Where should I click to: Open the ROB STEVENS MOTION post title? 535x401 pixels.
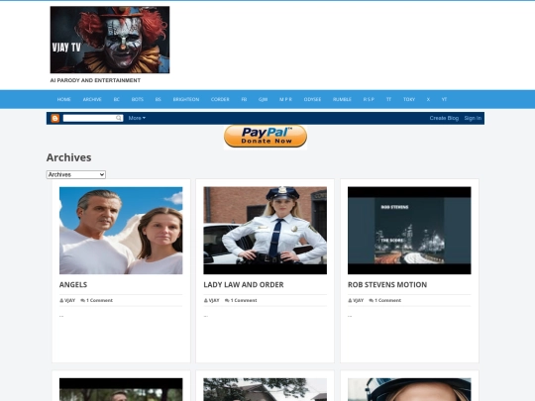point(387,285)
